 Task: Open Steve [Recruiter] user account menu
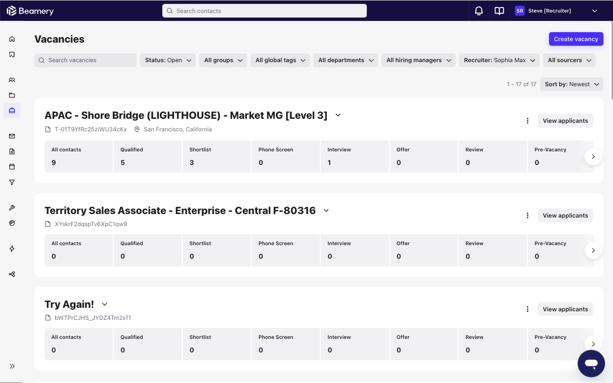[556, 11]
